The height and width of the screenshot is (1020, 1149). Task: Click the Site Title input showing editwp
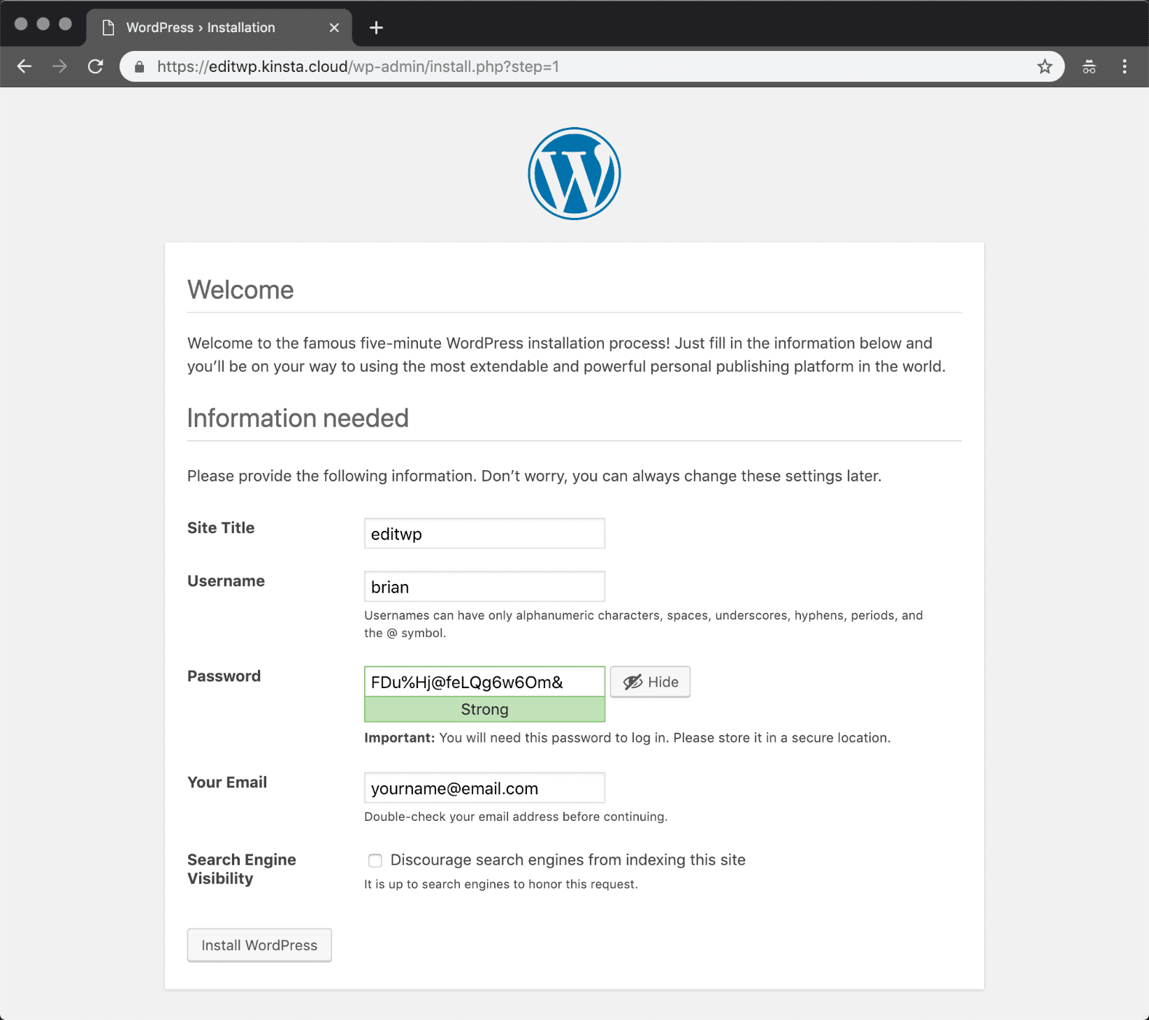point(484,533)
